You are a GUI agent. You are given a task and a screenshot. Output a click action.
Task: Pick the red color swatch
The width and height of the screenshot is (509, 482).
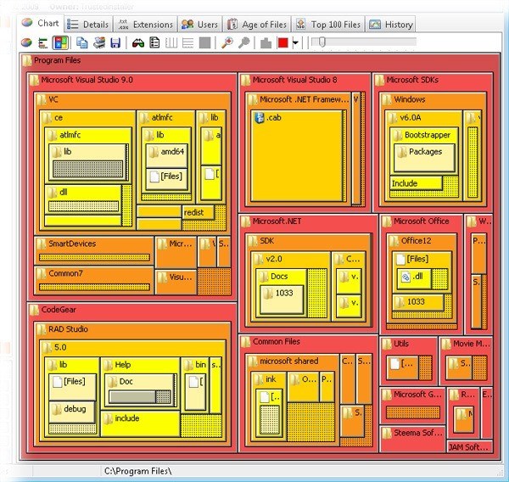[x=282, y=42]
